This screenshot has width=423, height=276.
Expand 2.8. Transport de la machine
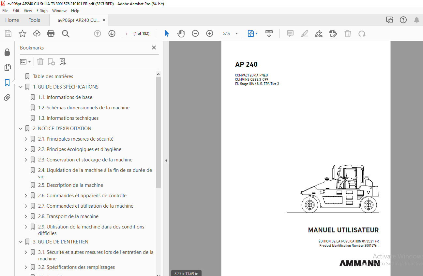pos(26,216)
